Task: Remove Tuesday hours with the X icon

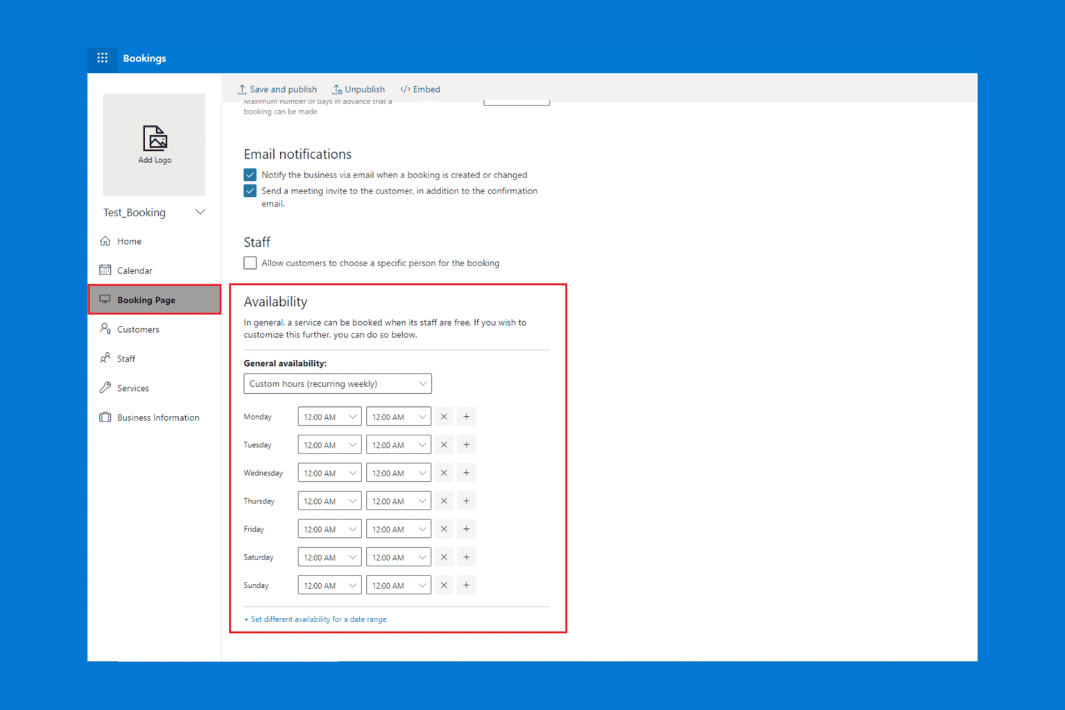Action: [444, 445]
